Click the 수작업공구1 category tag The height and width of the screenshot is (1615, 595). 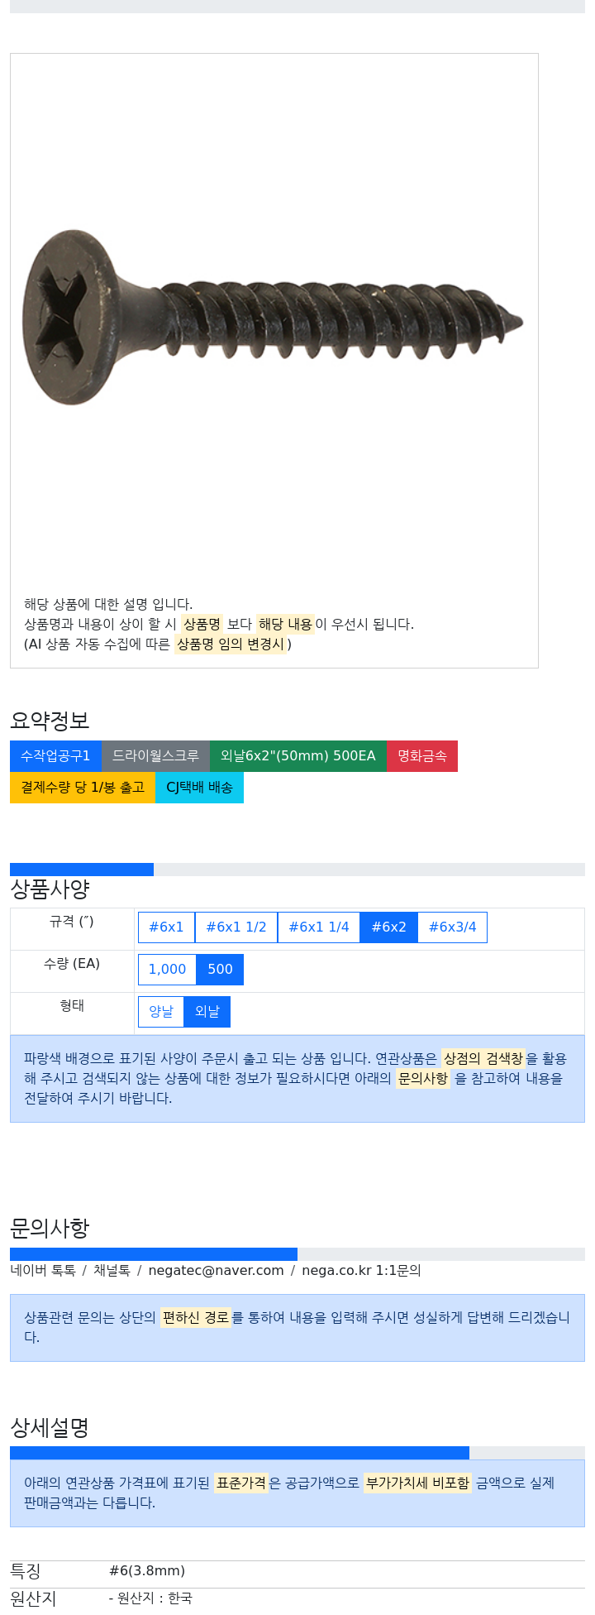[55, 756]
